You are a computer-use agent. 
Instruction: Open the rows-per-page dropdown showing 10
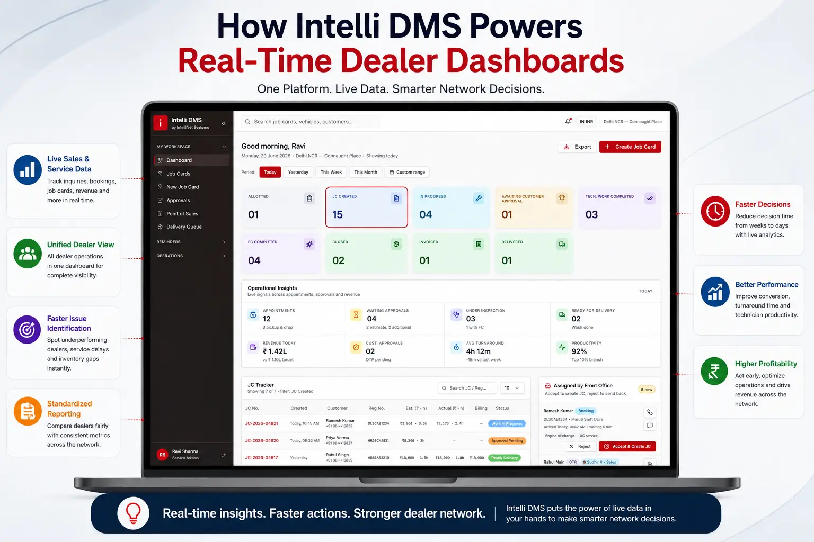512,388
